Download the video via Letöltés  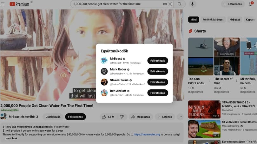tap(165, 117)
